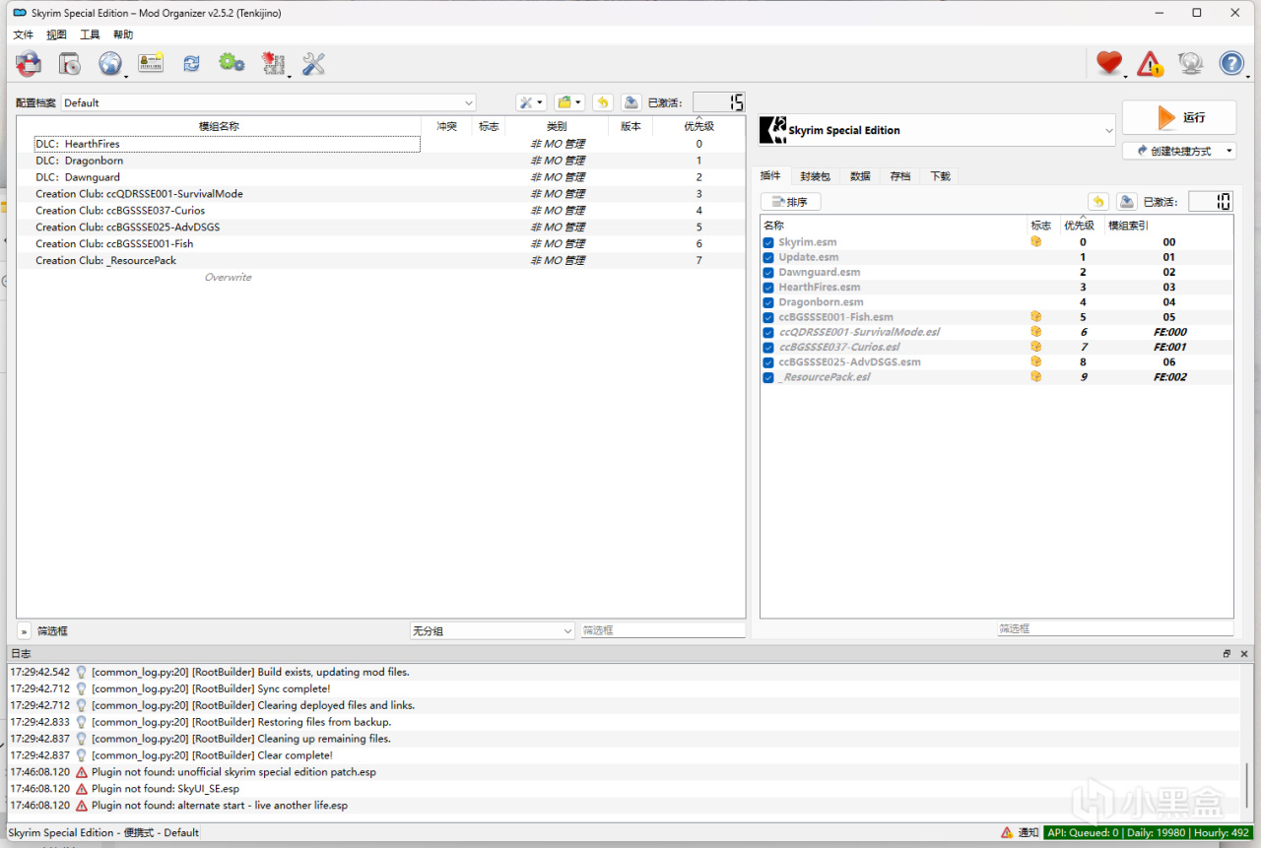Select the Creation Club: ccBGSSSE037-Curios mod row
Screen dimensions: 1261x848
pos(380,211)
